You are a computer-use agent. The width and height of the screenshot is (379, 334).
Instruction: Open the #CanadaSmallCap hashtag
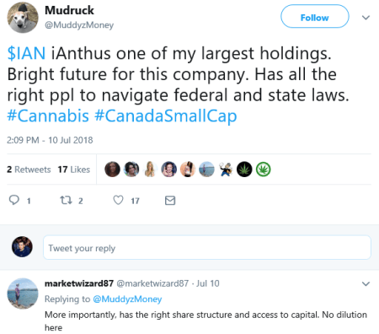point(166,116)
